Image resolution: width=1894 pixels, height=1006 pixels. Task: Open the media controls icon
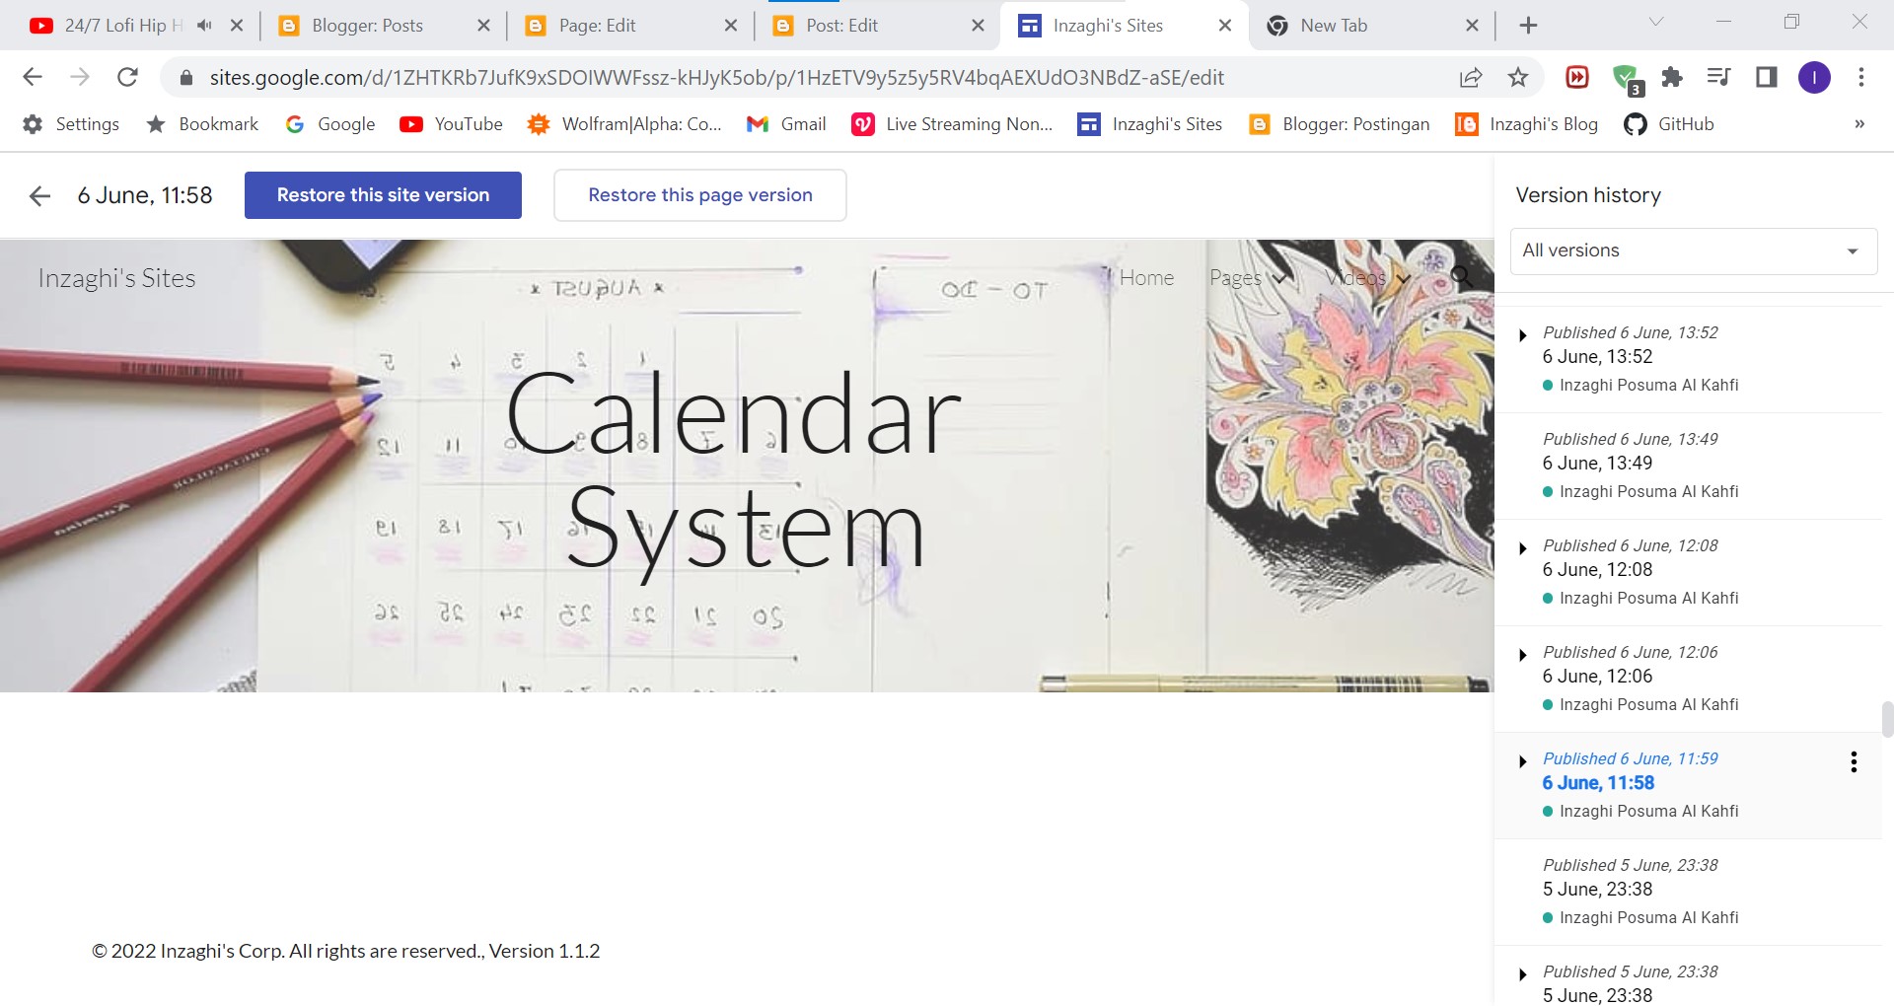1719,77
